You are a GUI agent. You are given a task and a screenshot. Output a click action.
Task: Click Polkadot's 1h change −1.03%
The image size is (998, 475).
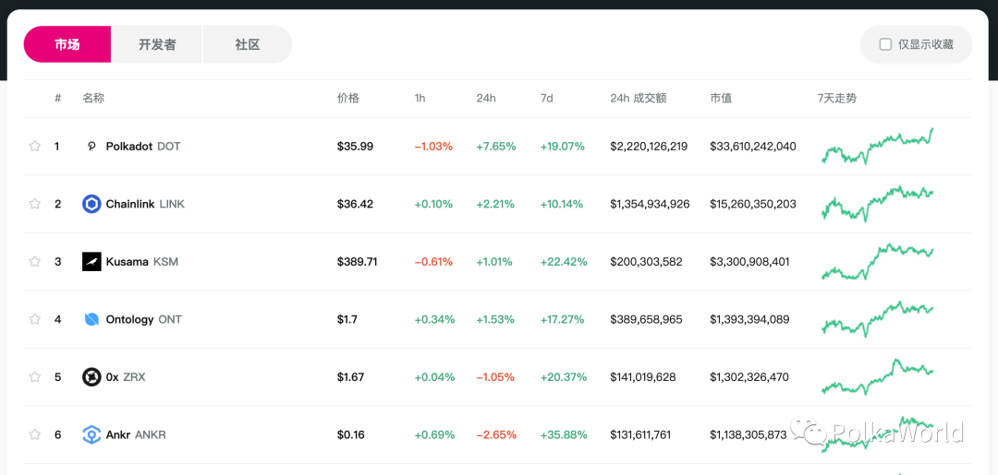click(433, 146)
